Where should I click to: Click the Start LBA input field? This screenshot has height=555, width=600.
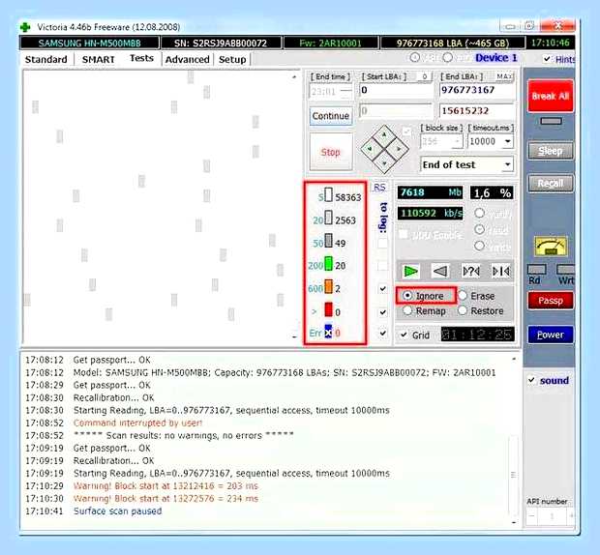click(x=396, y=91)
